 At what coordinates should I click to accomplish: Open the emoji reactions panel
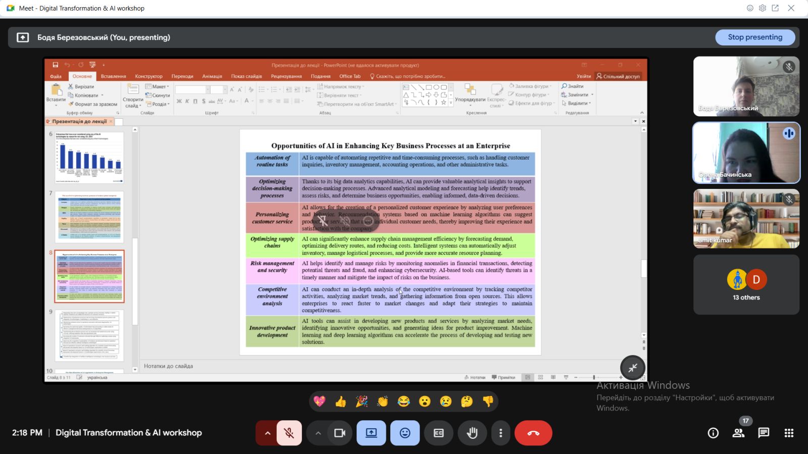405,433
